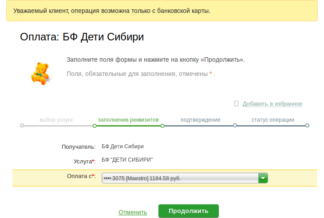The height and width of the screenshot is (218, 324).
Task: Select the подтверждение step
Action: point(201,120)
